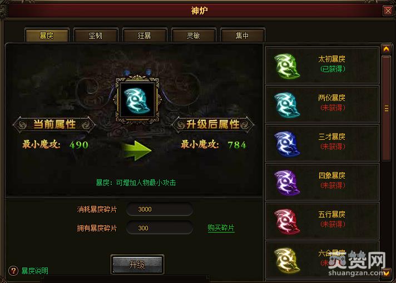Select the yellow 六合暴戾 rune icon
Viewport: 396px width, 283px height.
(287, 261)
